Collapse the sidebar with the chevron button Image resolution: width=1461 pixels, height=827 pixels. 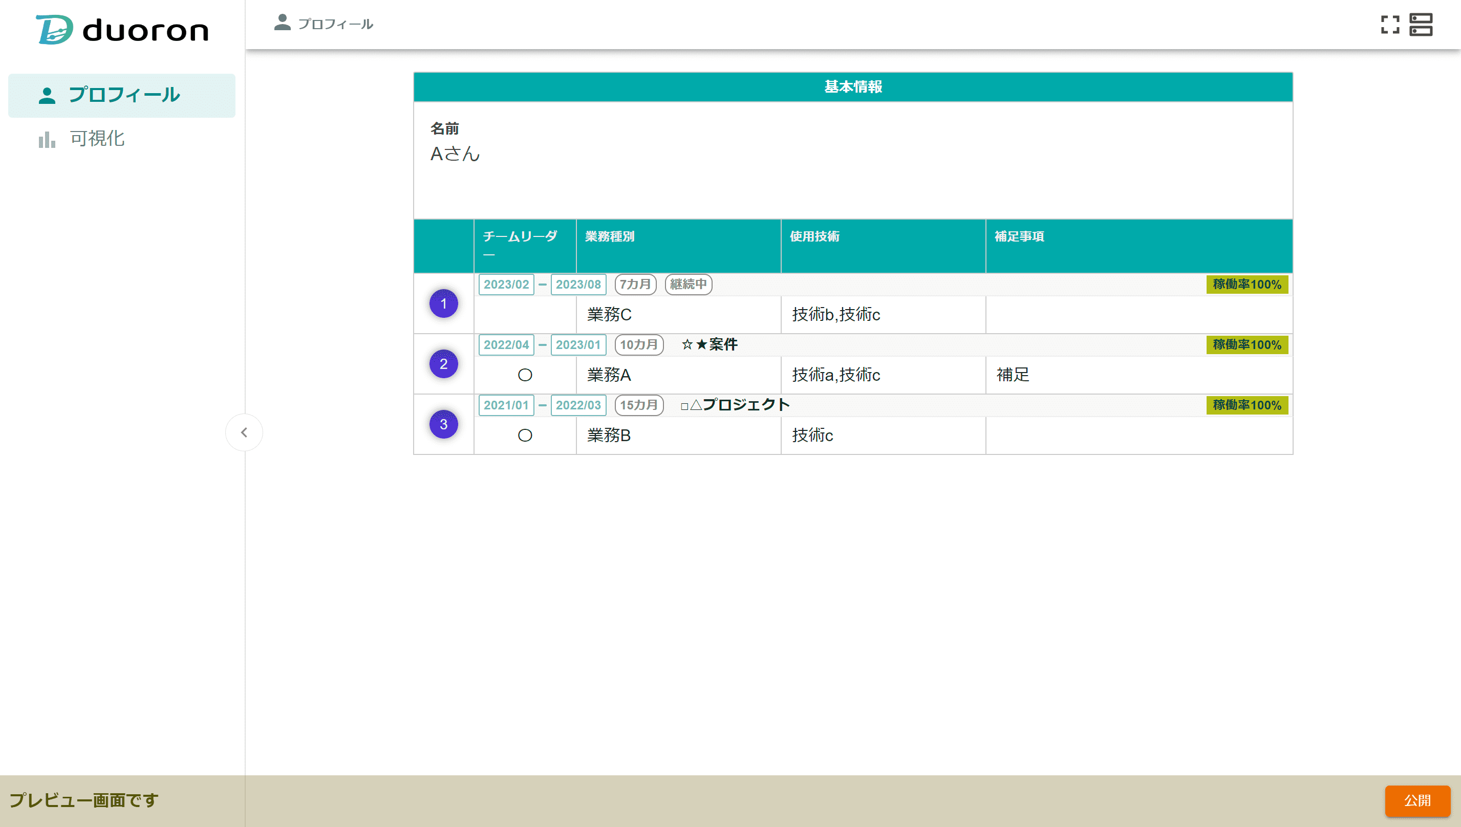244,432
